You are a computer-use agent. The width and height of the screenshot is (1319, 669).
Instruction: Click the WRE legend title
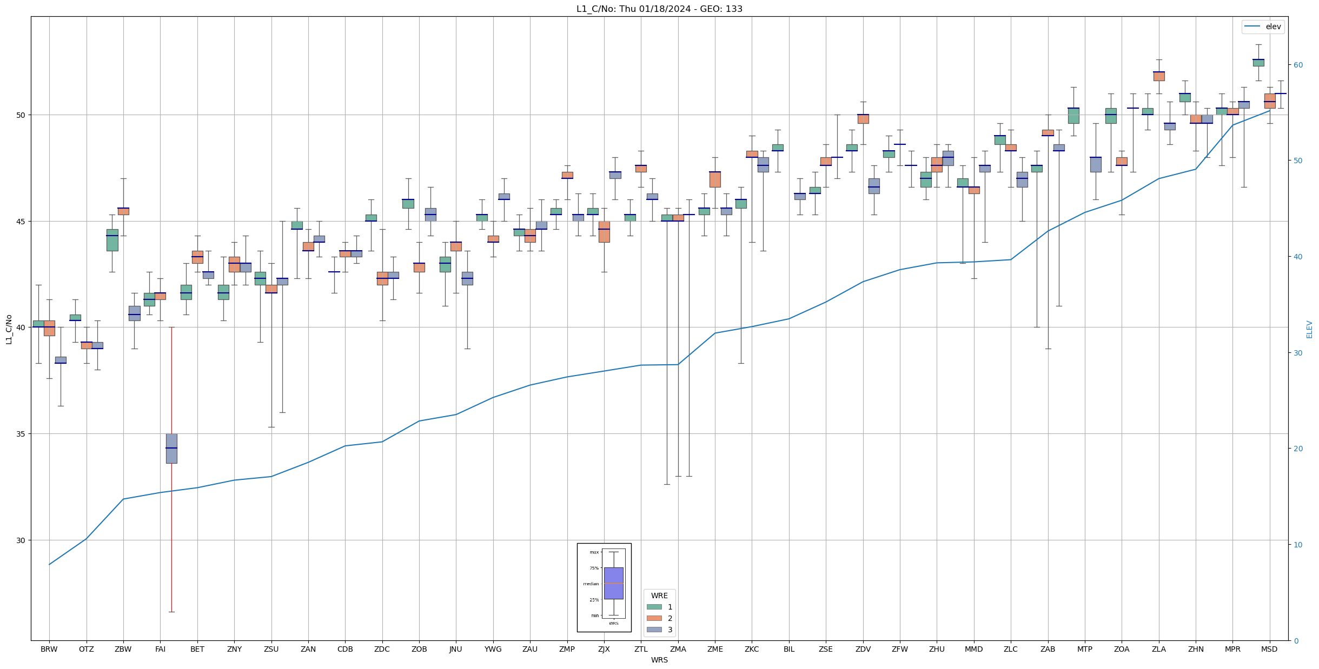click(x=659, y=596)
